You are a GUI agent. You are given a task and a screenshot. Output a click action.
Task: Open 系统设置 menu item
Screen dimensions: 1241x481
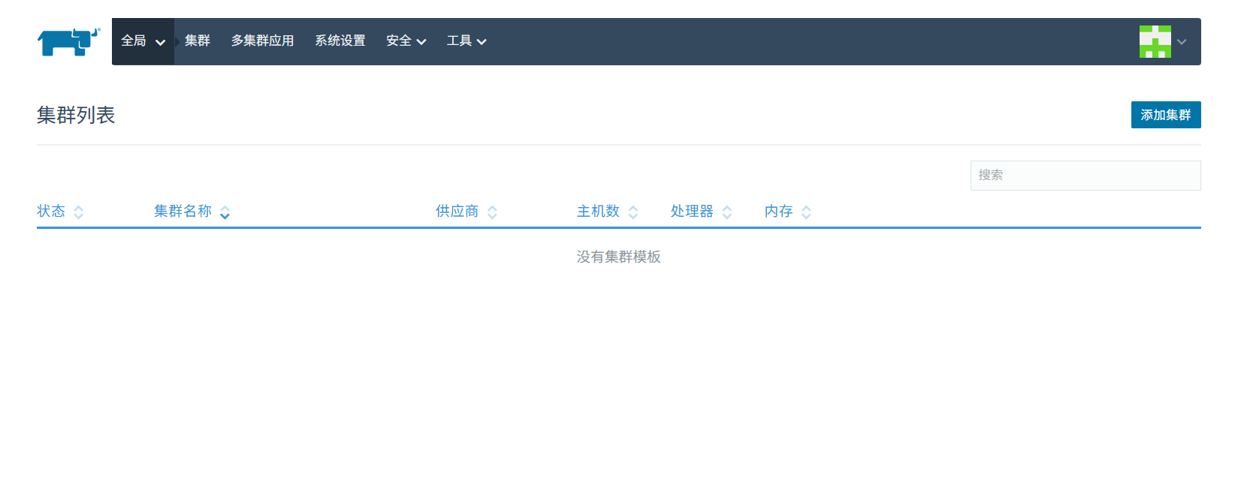click(340, 41)
